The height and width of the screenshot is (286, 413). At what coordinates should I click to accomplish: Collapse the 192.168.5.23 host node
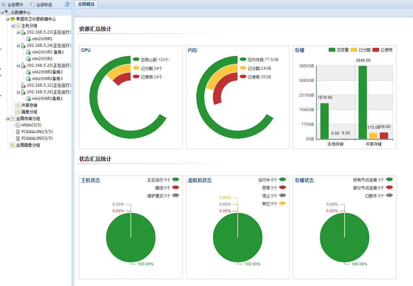pyautogui.click(x=18, y=33)
